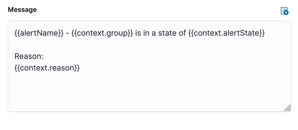The image size is (298, 130).
Task: Click the opening braces of {{alertName}}
Action: (17, 34)
